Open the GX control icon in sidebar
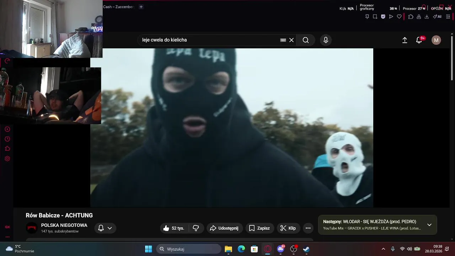Image resolution: width=455 pixels, height=256 pixels. pyautogui.click(x=7, y=227)
